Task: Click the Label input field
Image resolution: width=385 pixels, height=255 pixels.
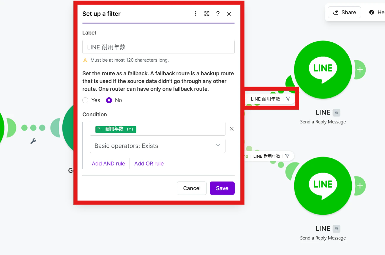Action: tap(158, 47)
